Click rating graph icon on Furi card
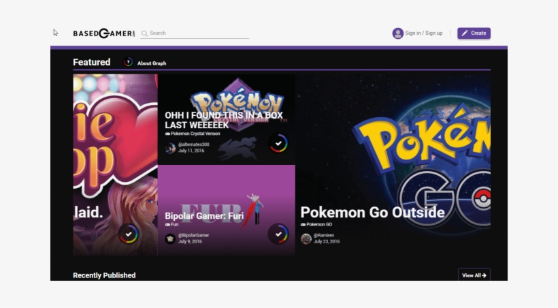 [278, 234]
